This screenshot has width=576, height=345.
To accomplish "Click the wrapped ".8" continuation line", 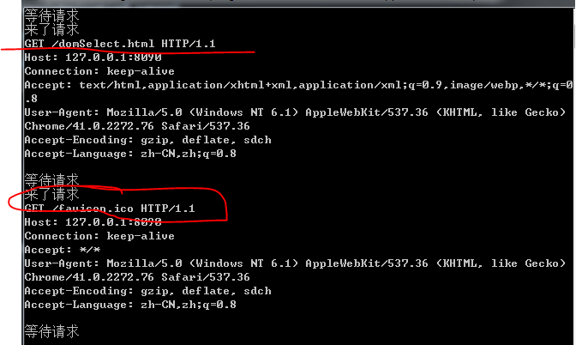I will coord(31,99).
